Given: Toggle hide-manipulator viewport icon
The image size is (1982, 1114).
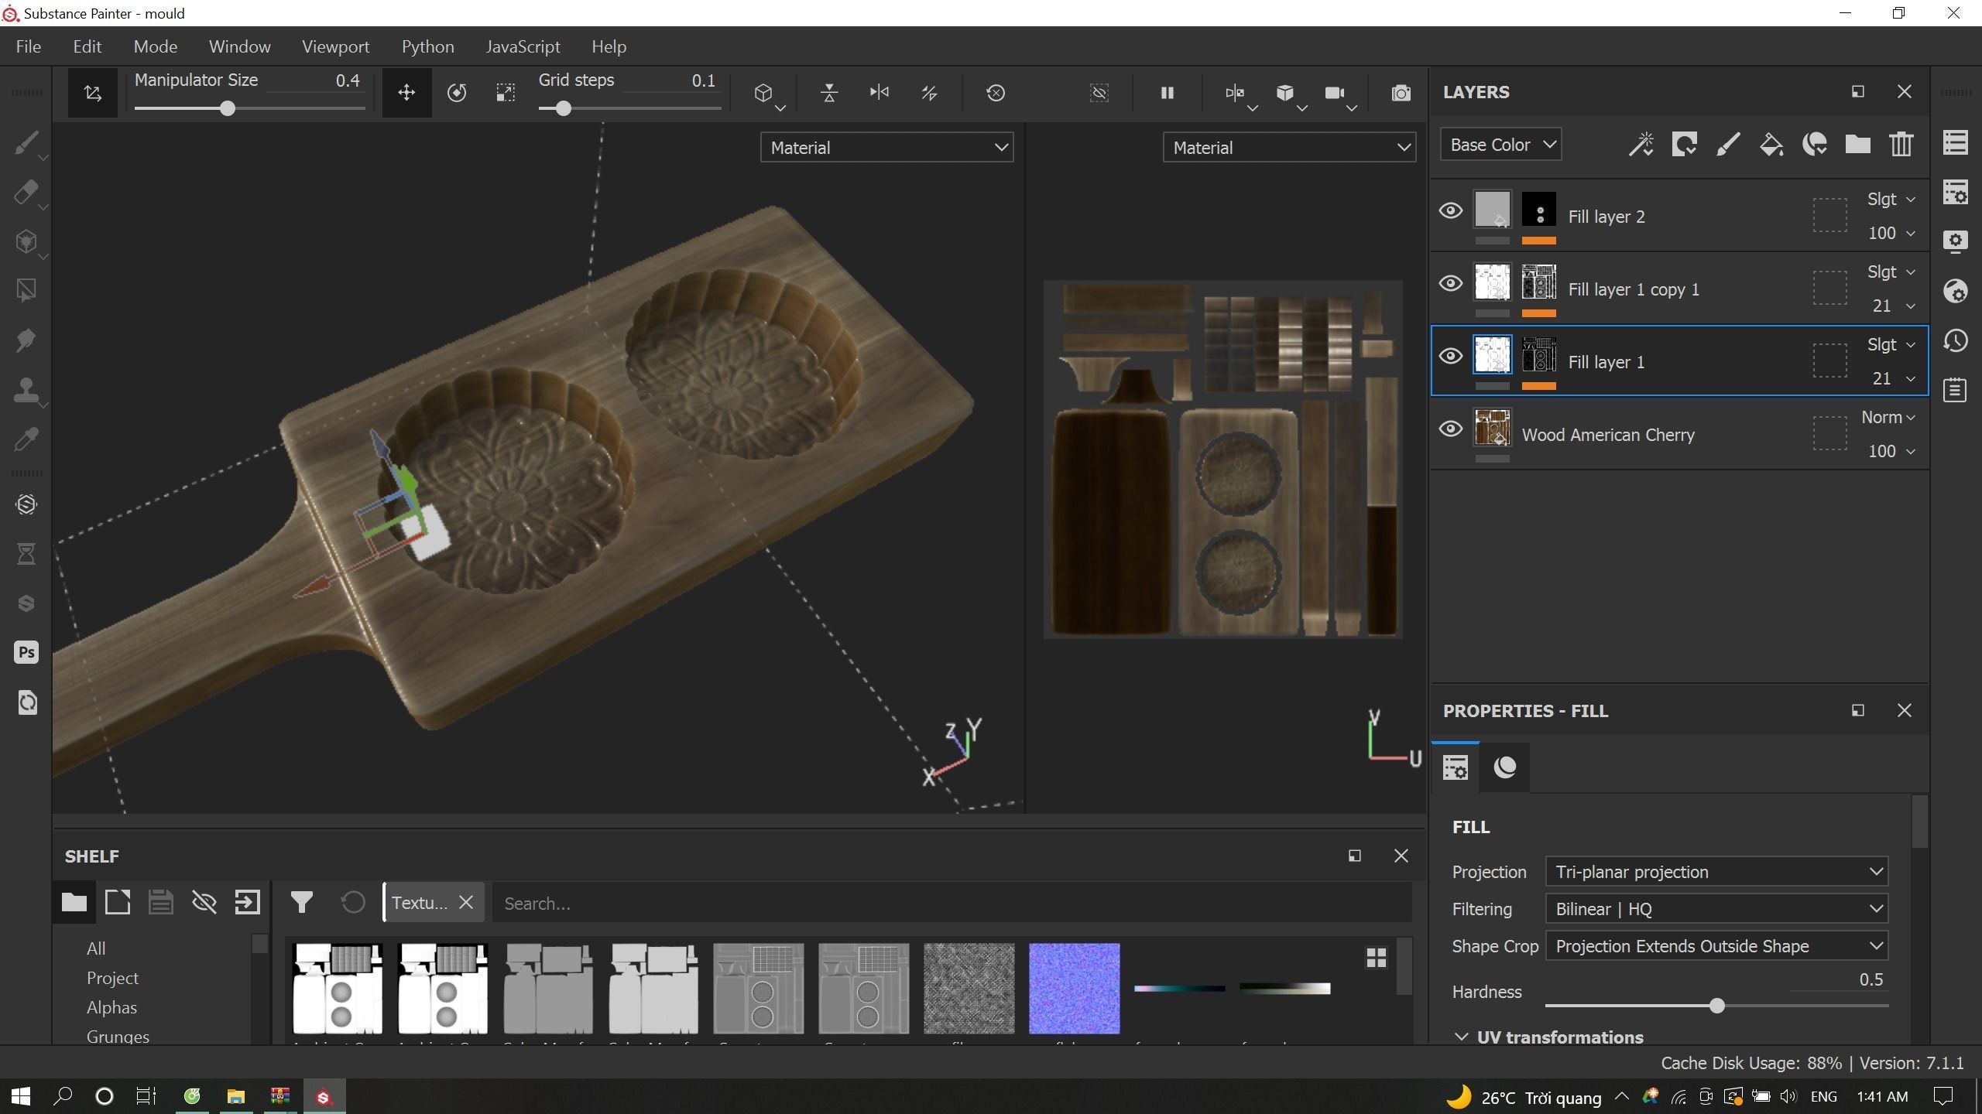Looking at the screenshot, I should tap(1099, 93).
